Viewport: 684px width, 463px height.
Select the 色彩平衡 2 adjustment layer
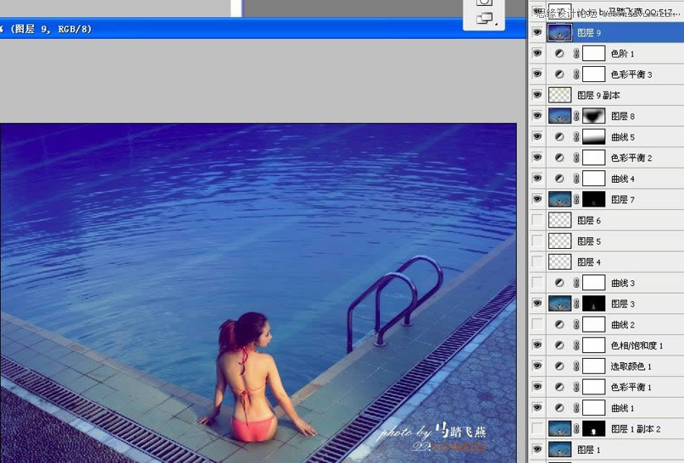631,157
